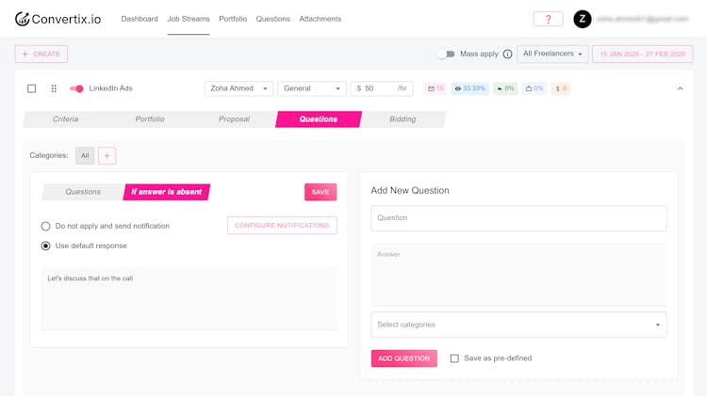Click the user avatar icon
This screenshot has width=707, height=396.
[583, 19]
